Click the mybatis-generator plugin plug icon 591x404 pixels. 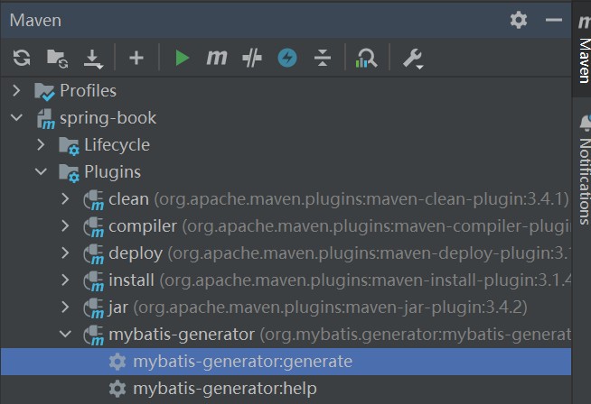click(93, 335)
